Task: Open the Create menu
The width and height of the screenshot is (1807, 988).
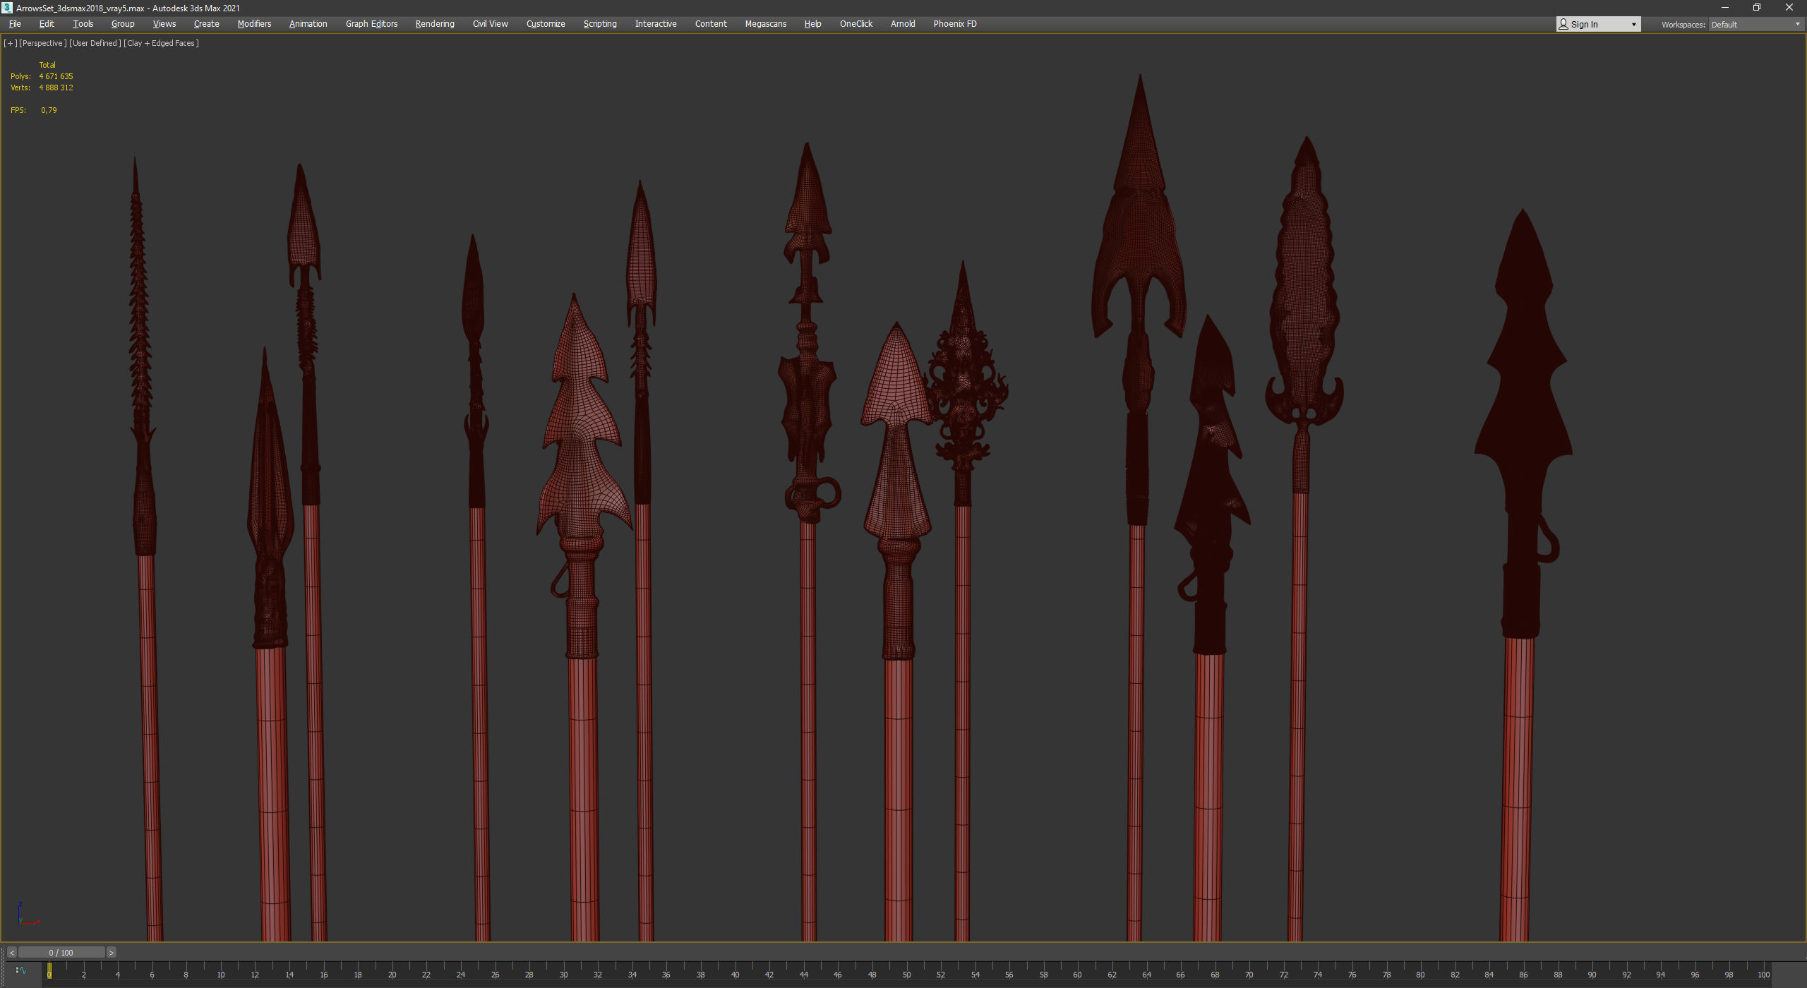Action: point(206,24)
